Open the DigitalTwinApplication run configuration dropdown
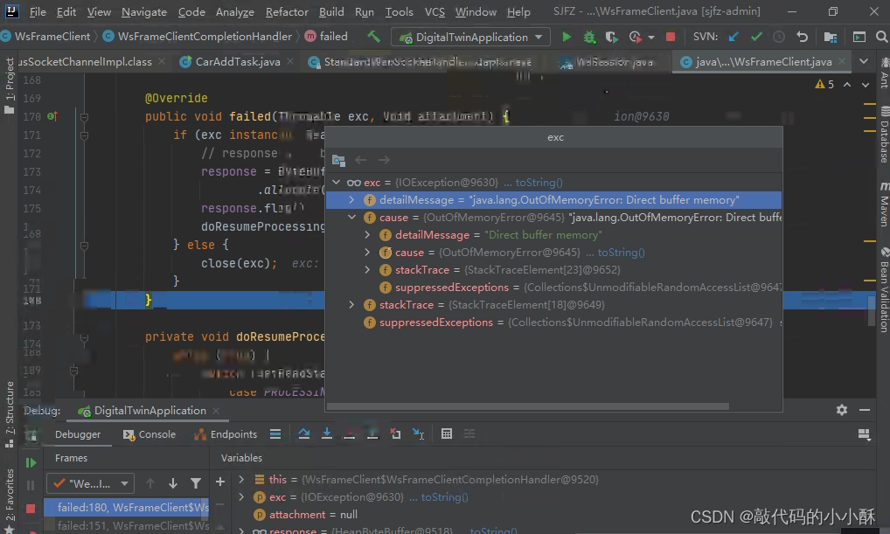This screenshot has height=534, width=890. tap(470, 37)
